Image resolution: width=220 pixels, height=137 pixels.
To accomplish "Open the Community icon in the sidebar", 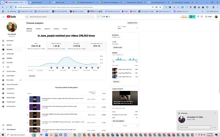I will (x=3, y=54).
